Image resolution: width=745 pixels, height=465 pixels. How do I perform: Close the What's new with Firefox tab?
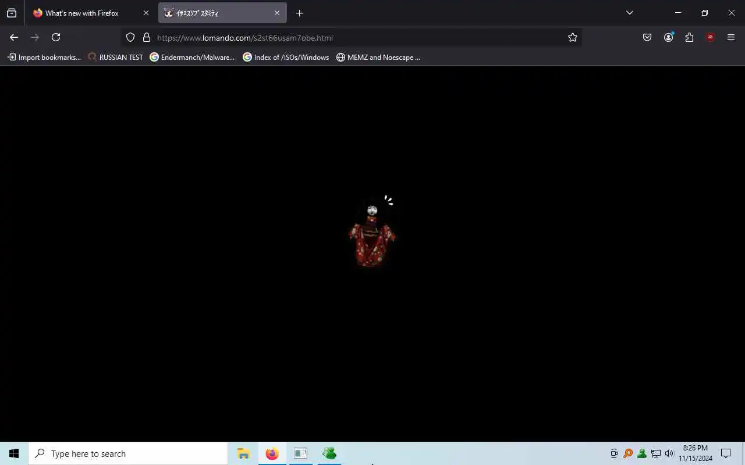point(146,13)
